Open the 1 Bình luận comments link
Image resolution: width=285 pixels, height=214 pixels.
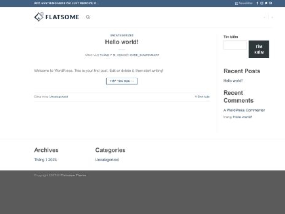(202, 97)
